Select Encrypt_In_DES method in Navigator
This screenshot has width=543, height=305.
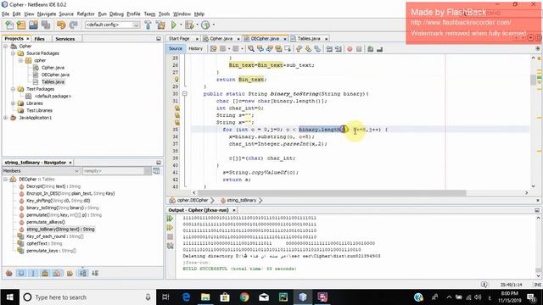tap(70, 194)
